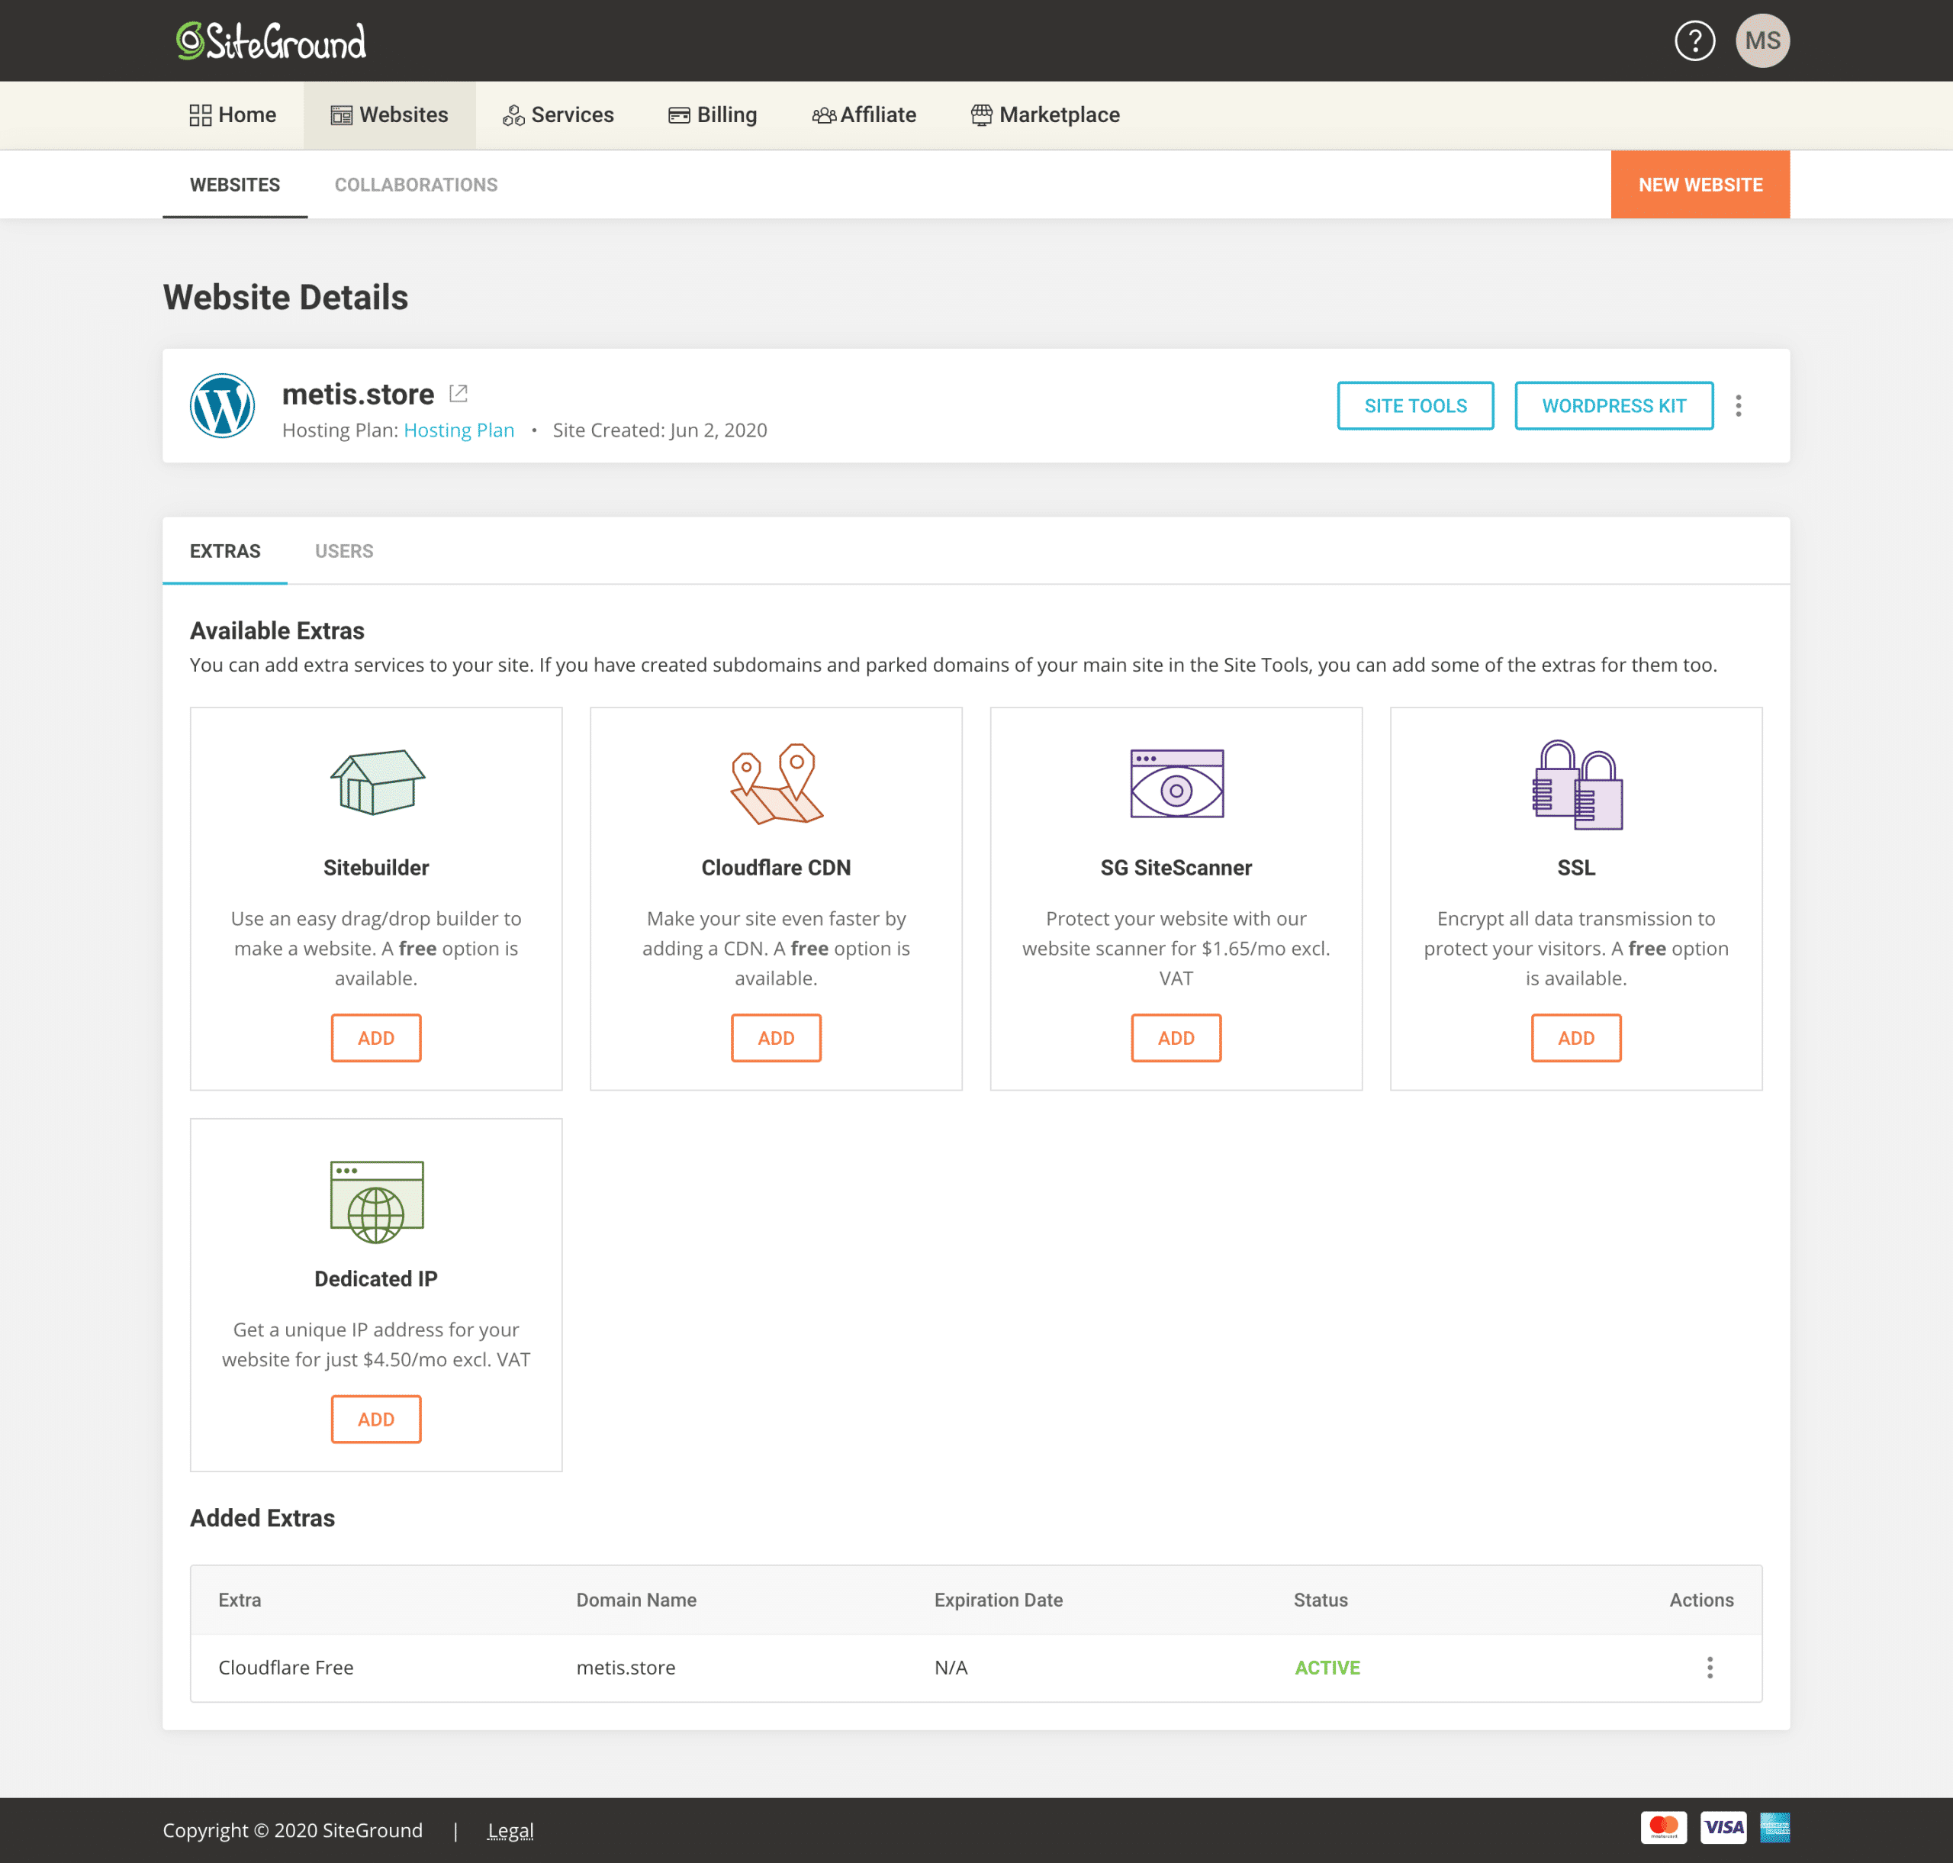
Task: Click the SSL card title
Action: coord(1577,867)
